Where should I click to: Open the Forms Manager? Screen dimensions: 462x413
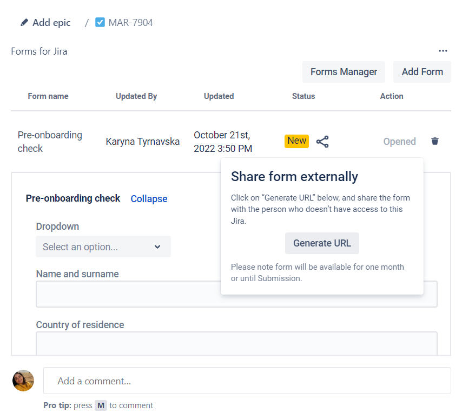[x=344, y=71]
